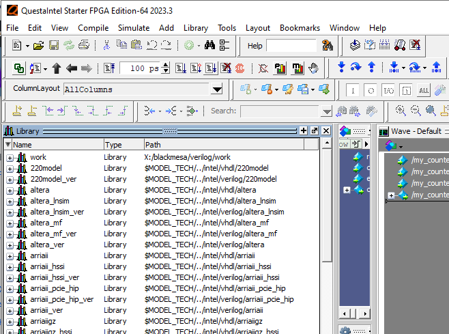This screenshot has height=334, width=449.
Task: Click the Zoom Out magnifier icon
Action: pos(415,111)
